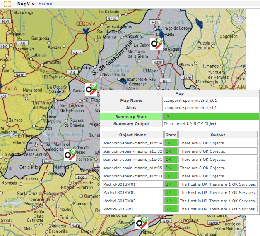Click the State column header
The width and height of the screenshot is (260, 236).
coord(171,135)
